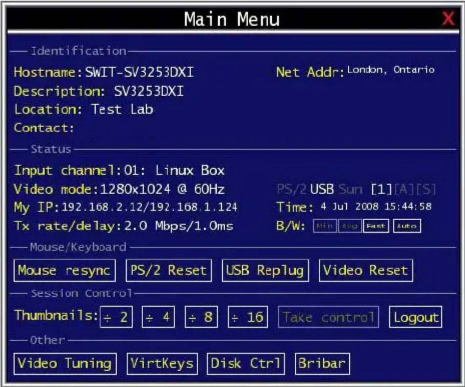465x387 pixels.
Task: Click the input channel 01: Linux Box
Action: [x=175, y=170]
